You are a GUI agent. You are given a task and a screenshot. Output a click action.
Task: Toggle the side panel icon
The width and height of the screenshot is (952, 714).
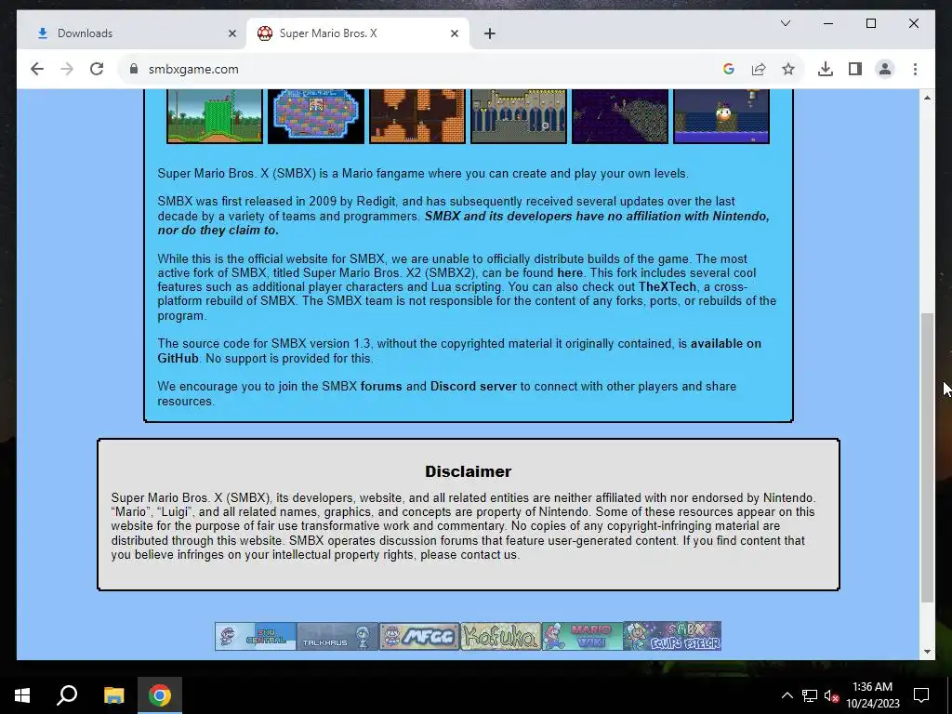(855, 69)
